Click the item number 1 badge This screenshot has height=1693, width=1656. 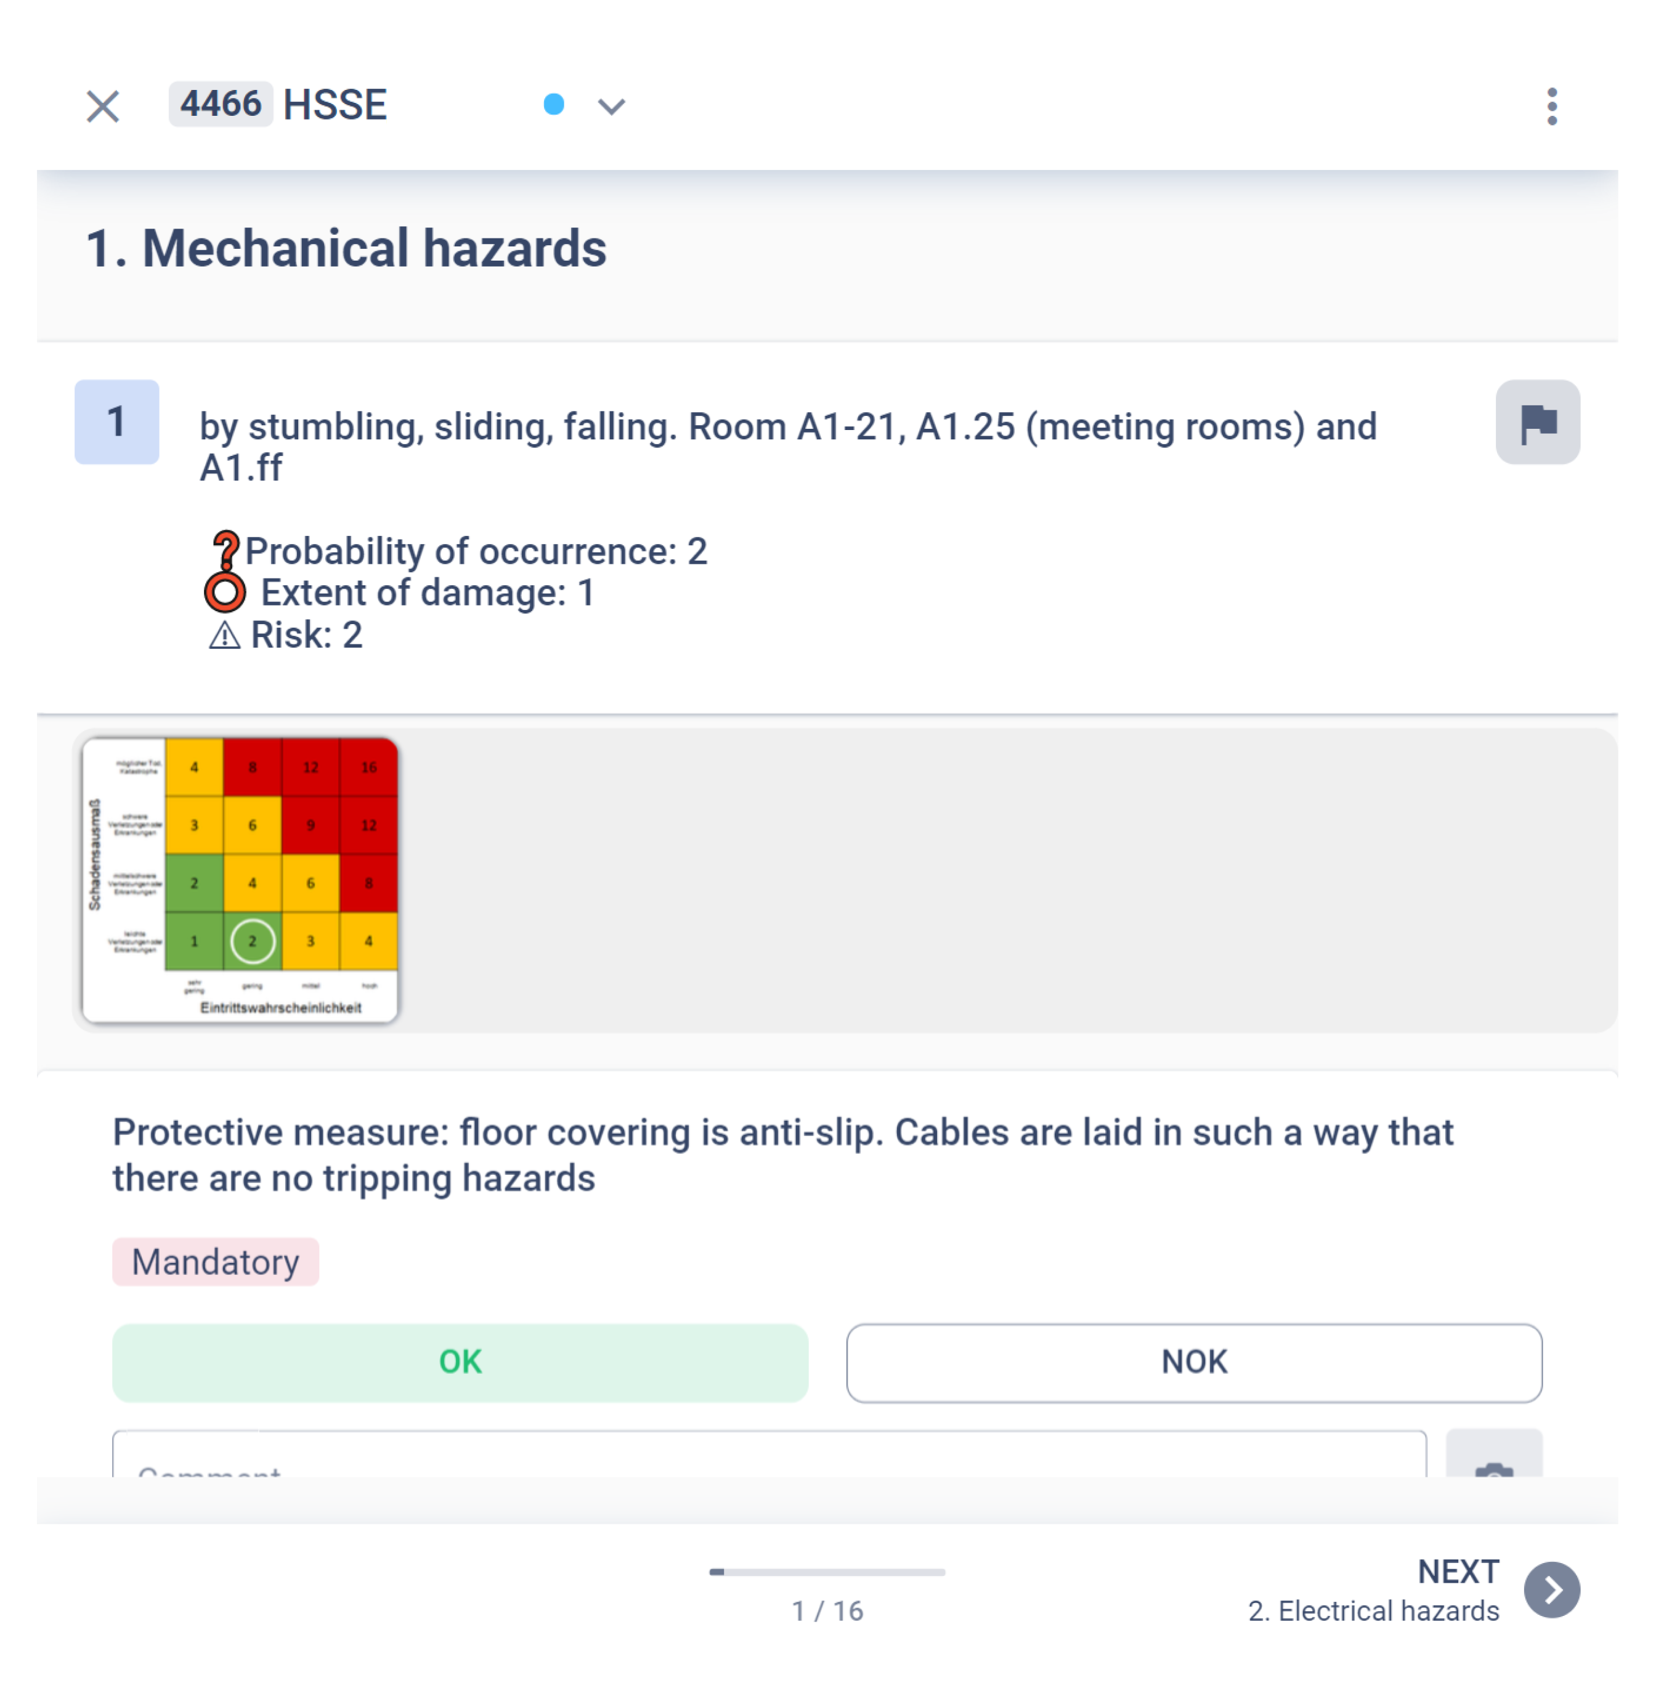[x=116, y=423]
